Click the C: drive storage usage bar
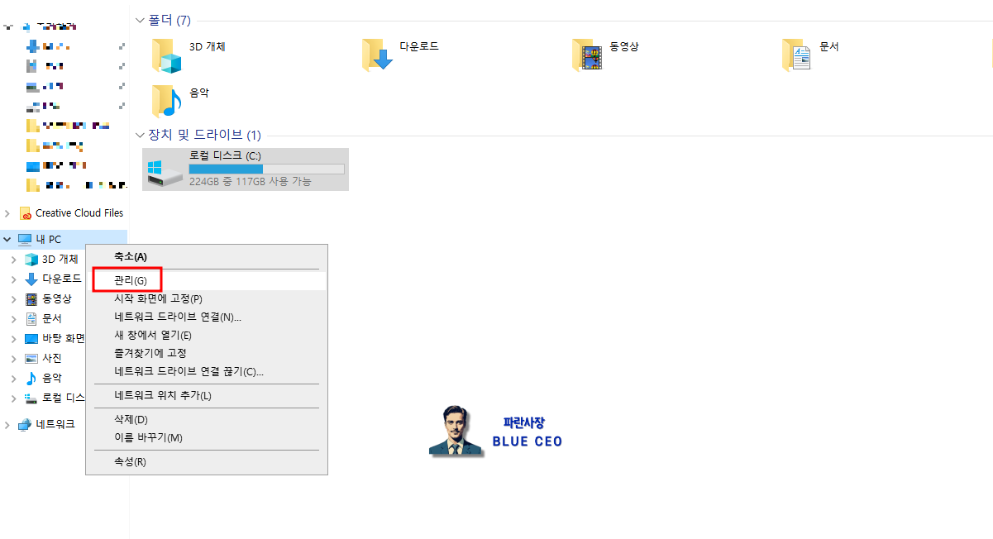Viewport: 993px width, 539px height. pyautogui.click(x=266, y=169)
